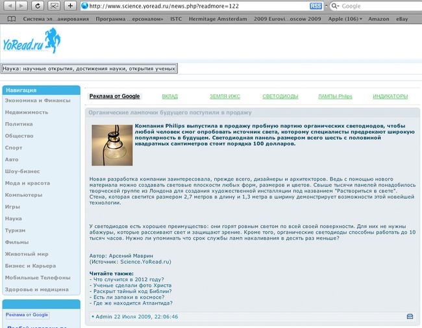Open the Amazon bookmark
Viewport: 422px width, 328px height.
pos(379,19)
